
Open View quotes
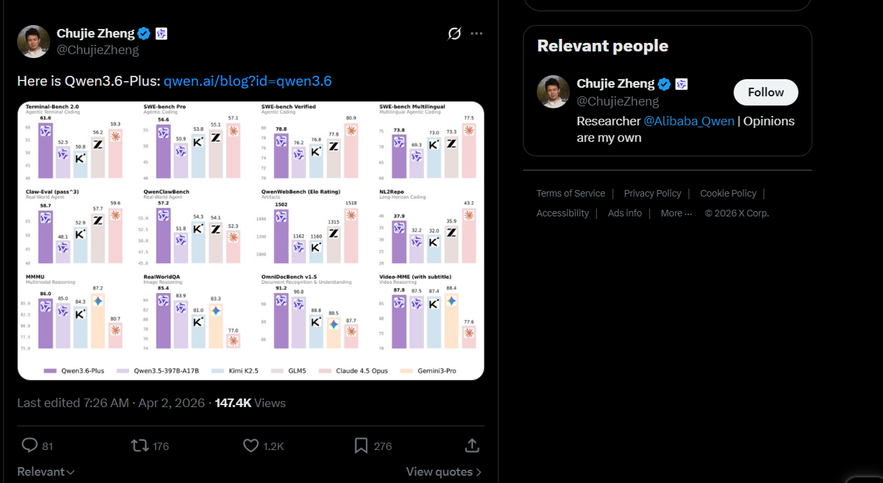click(443, 472)
